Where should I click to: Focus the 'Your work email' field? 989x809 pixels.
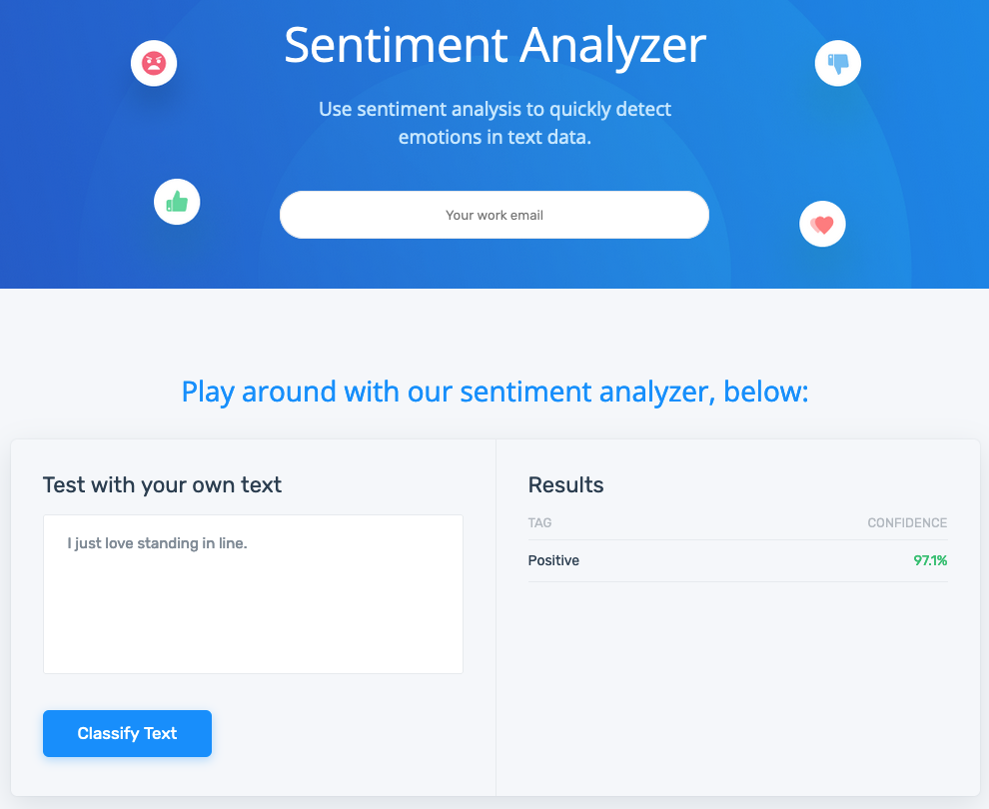[x=494, y=215]
